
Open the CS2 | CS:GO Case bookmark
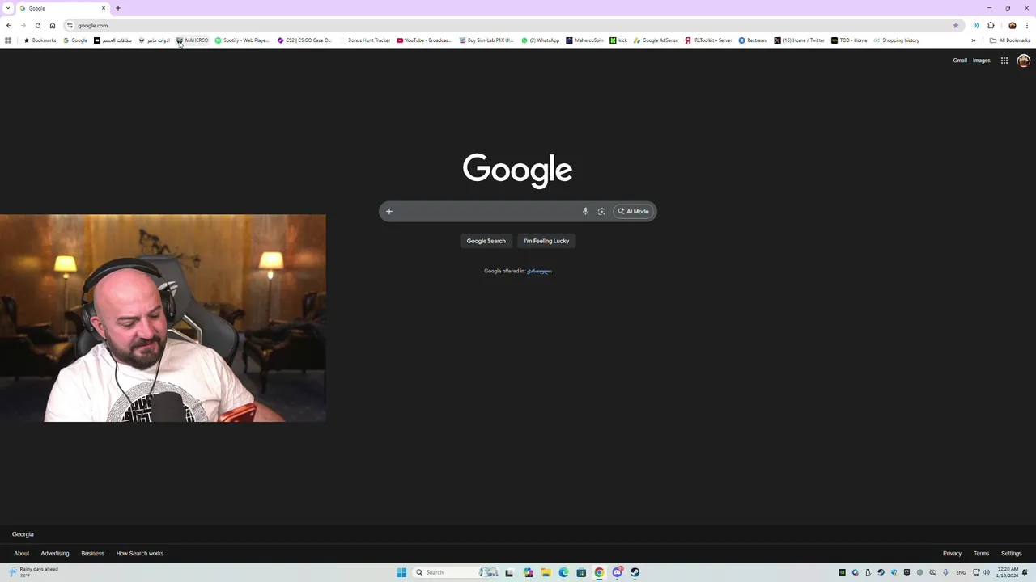304,40
